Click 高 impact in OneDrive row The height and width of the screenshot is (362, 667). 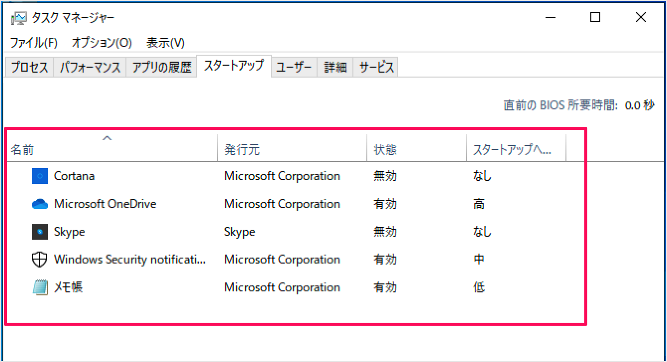coord(479,204)
